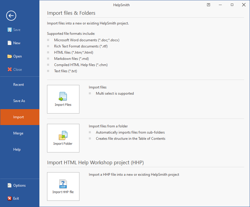Click the Open folder icon in sidebar
This screenshot has height=207, width=250.
[10, 56]
